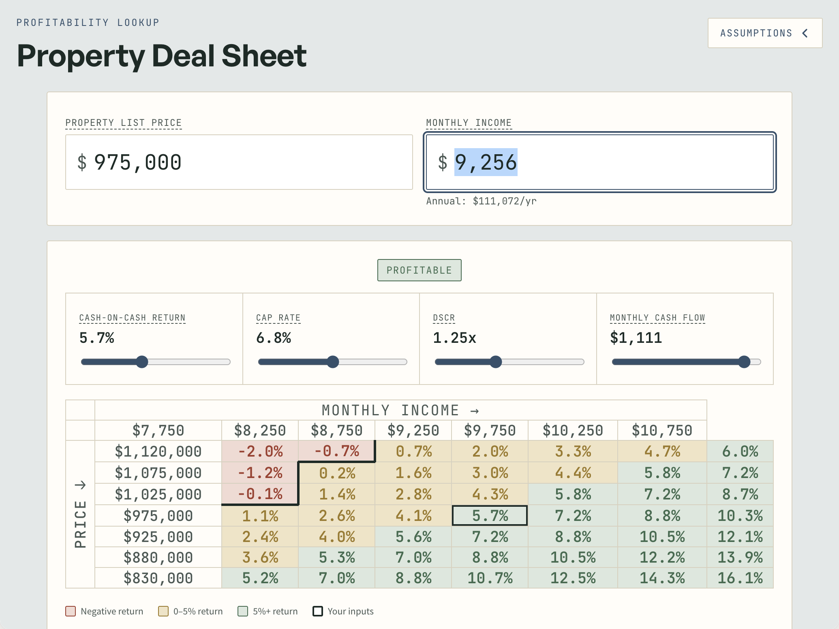Adjust the DSCR slider handle
Screen dimensions: 839x629
click(496, 362)
